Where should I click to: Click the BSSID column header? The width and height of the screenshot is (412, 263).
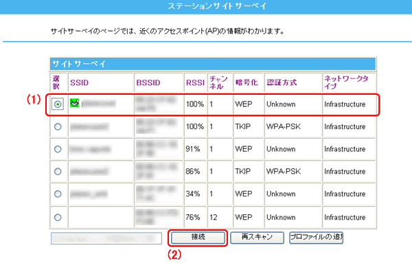tap(148, 83)
